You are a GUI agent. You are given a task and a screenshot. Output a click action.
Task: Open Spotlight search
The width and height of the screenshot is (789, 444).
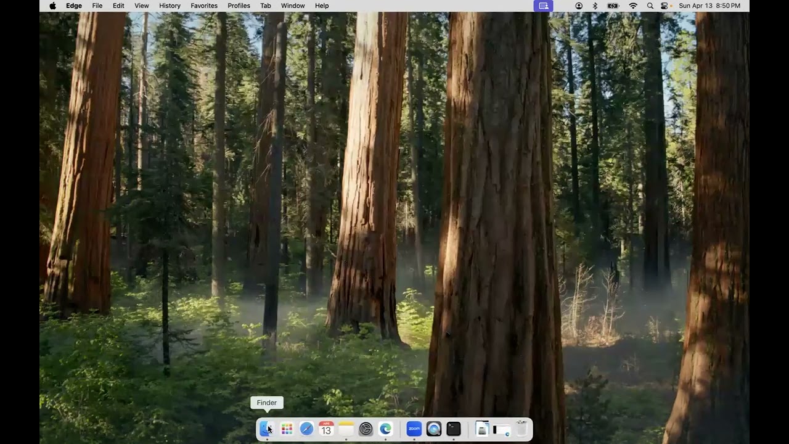point(650,6)
